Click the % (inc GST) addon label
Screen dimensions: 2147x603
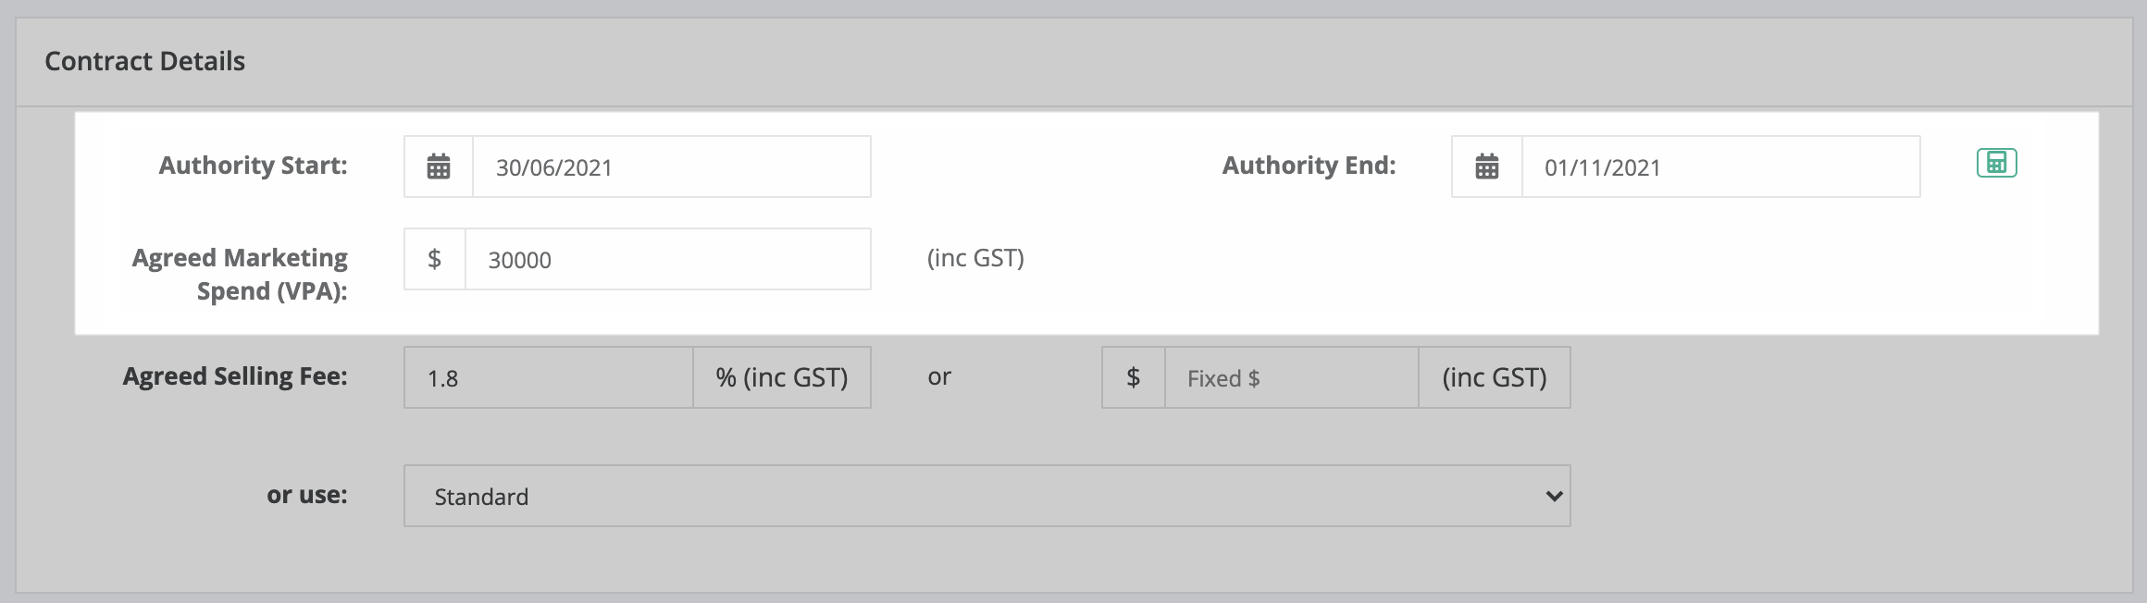tap(782, 377)
